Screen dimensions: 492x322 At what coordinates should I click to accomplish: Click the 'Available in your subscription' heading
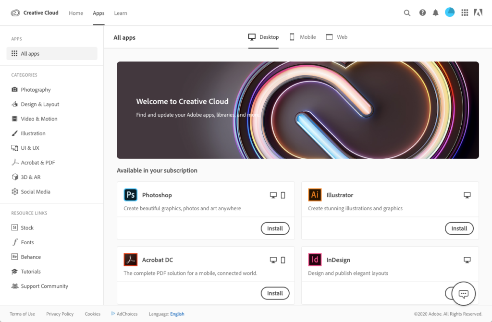point(157,170)
